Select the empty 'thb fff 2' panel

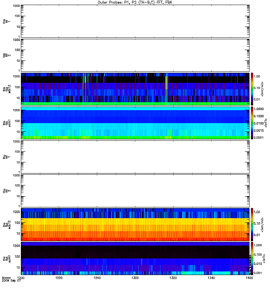pyautogui.click(x=135, y=55)
